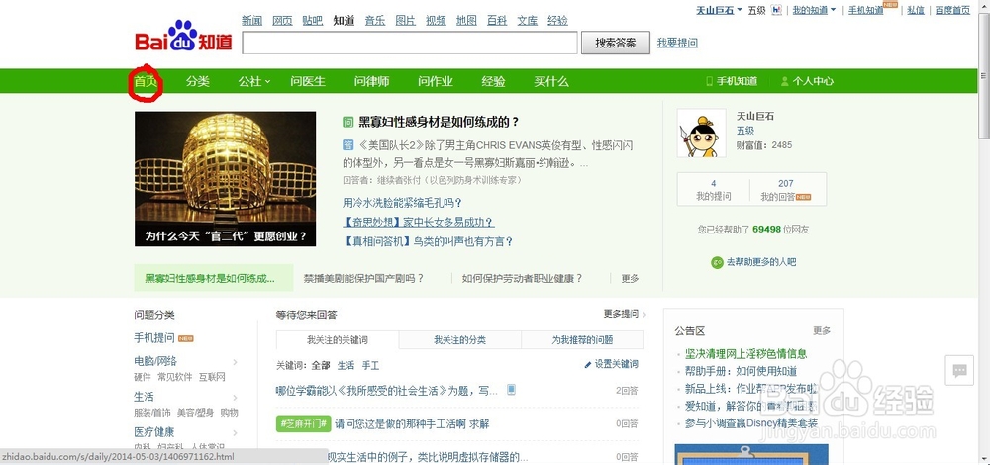
Task: Click the Hi icon in top user bar
Action: [x=777, y=10]
